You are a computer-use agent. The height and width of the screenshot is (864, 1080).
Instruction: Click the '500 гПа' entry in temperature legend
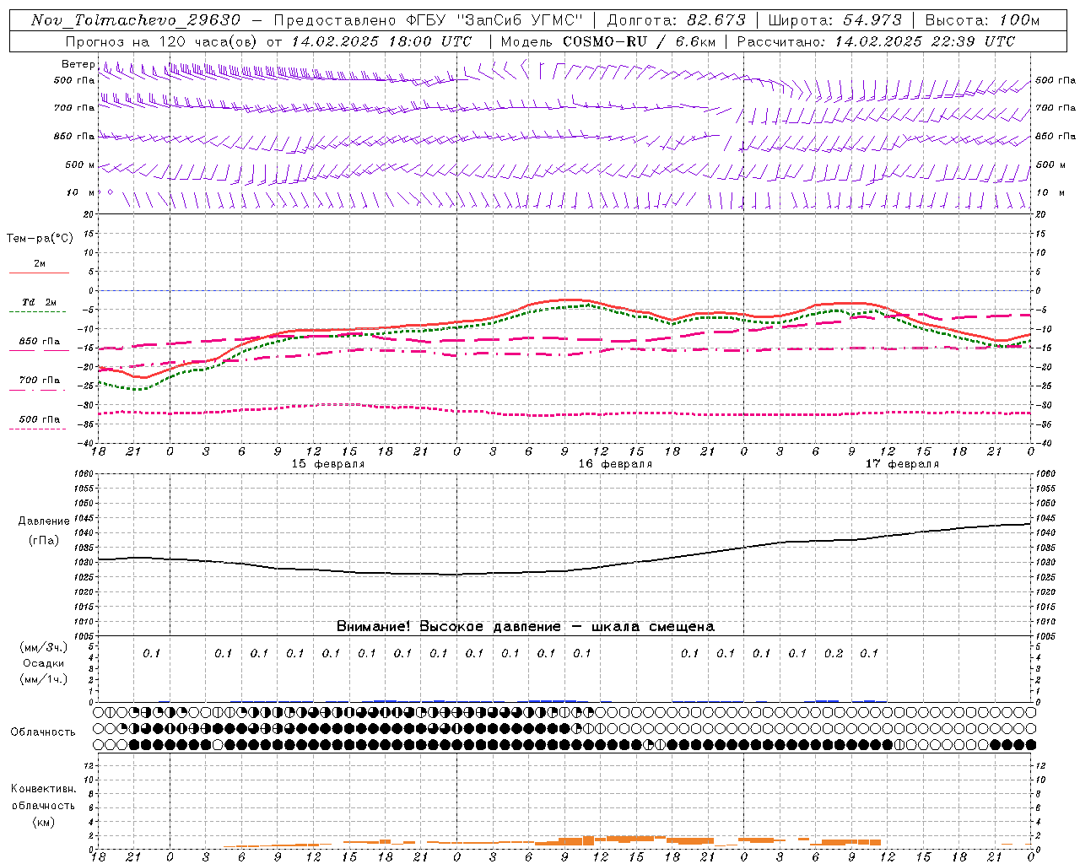coord(40,419)
